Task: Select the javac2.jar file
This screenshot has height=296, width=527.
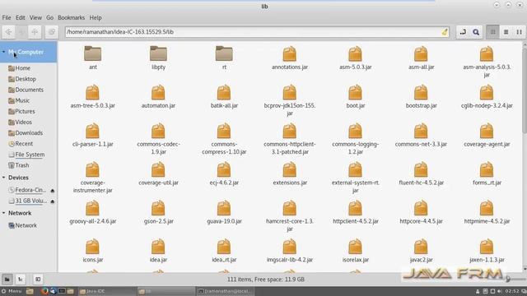Action: (x=421, y=251)
